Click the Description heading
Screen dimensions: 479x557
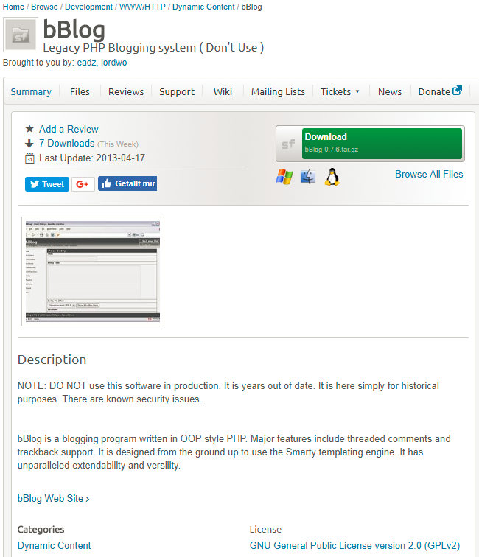pyautogui.click(x=52, y=360)
